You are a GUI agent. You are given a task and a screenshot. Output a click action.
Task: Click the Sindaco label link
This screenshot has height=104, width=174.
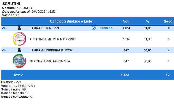pyautogui.click(x=106, y=28)
